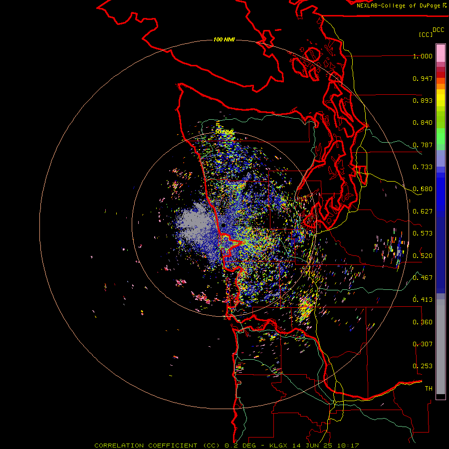
Task: Select the 0.947 scale value
Action: [423, 78]
